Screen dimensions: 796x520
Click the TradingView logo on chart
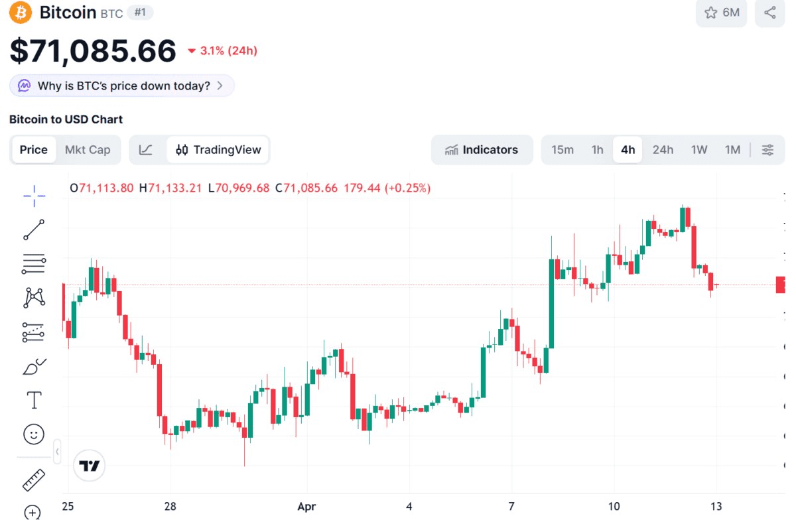coord(90,466)
